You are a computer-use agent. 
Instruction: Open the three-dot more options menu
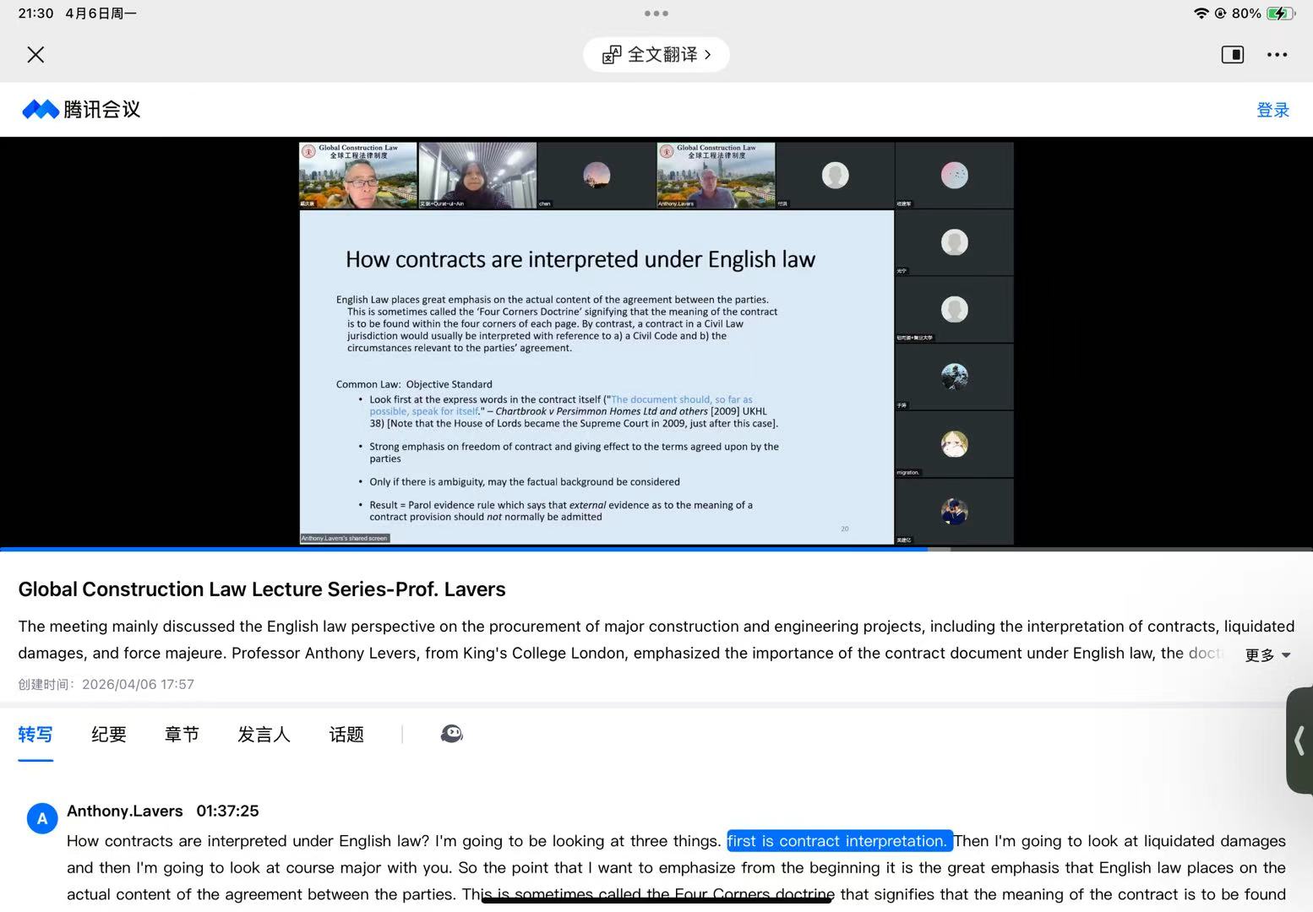point(1277,55)
